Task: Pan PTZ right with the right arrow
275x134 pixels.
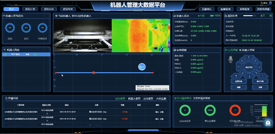Action: click(259, 67)
